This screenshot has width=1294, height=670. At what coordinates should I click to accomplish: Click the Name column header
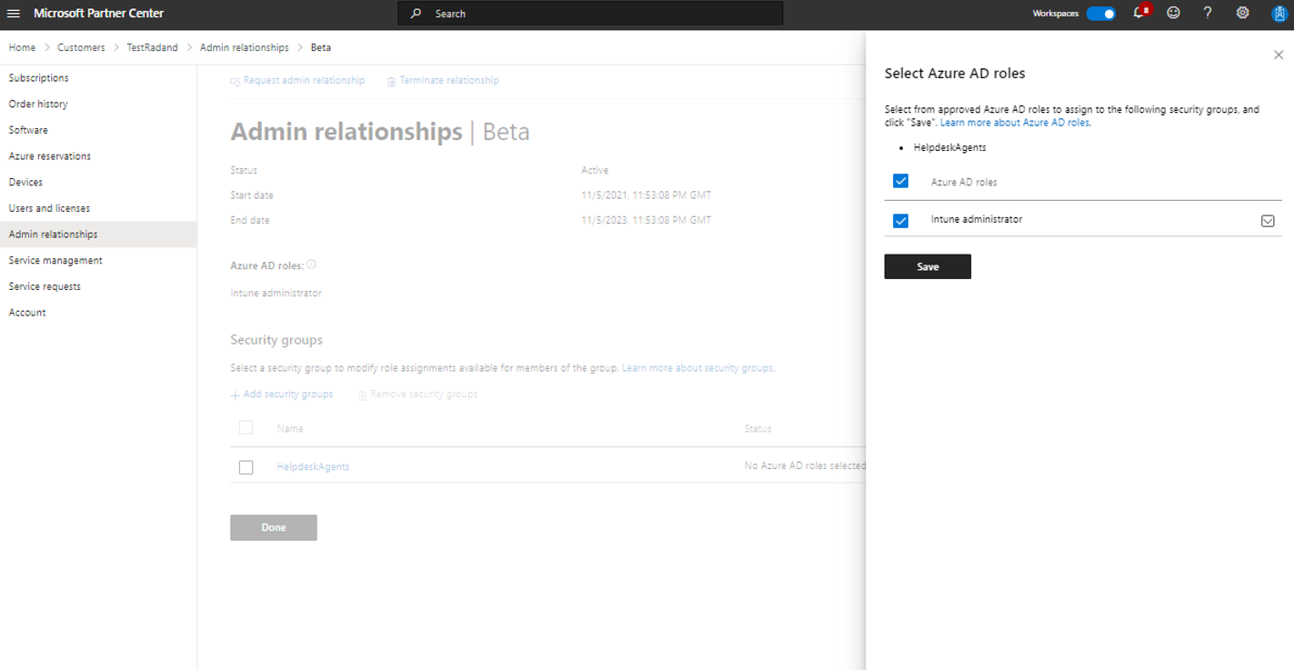290,428
